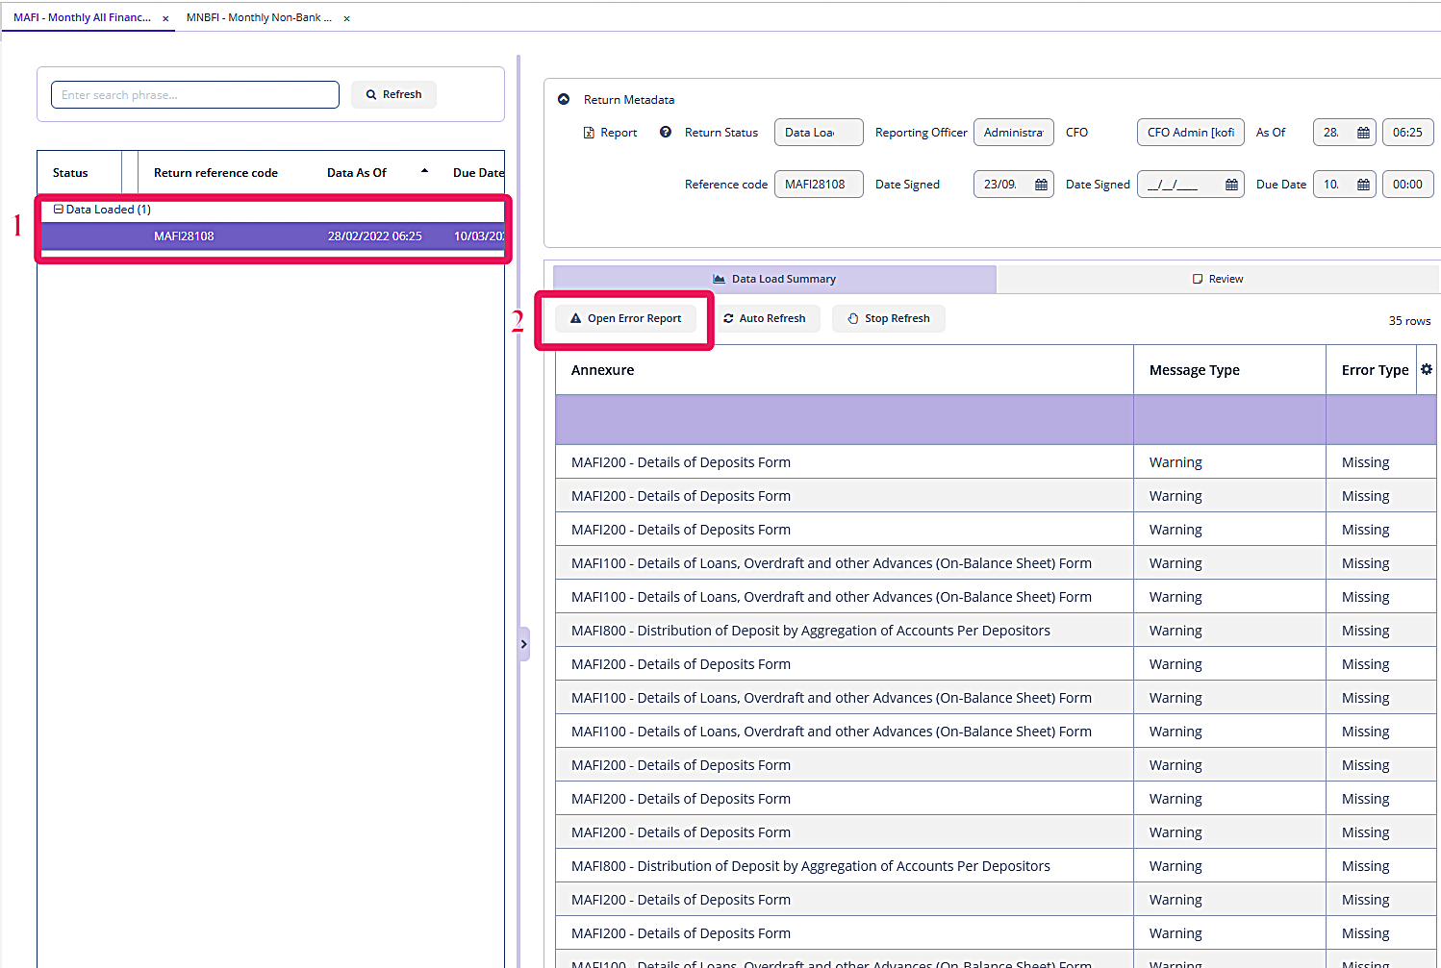Open the MNBFI - Monthly Non-Bank tab
The width and height of the screenshot is (1441, 968).
pyautogui.click(x=258, y=16)
